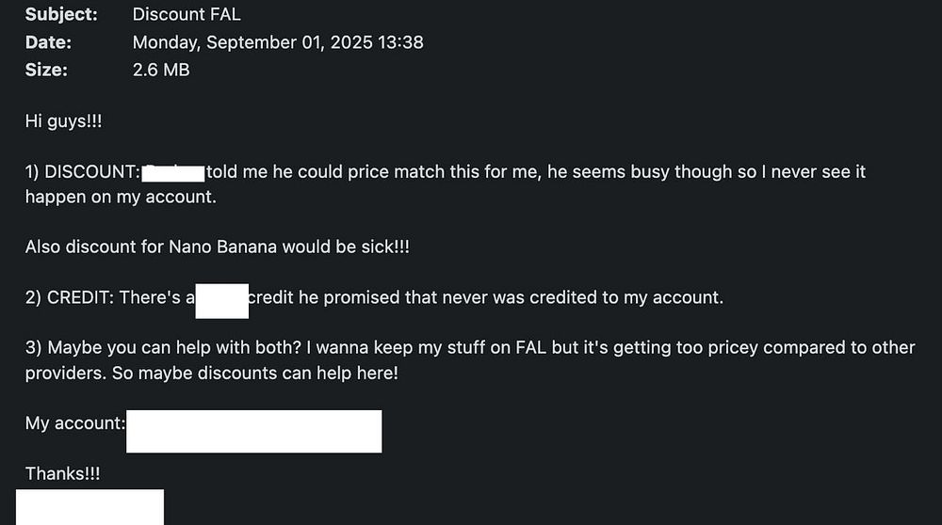Click the redacted credit amount box

221,300
